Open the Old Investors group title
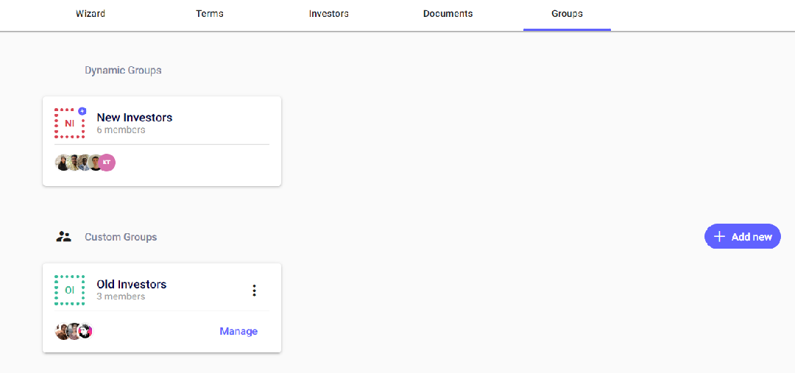This screenshot has width=795, height=373. coord(131,284)
